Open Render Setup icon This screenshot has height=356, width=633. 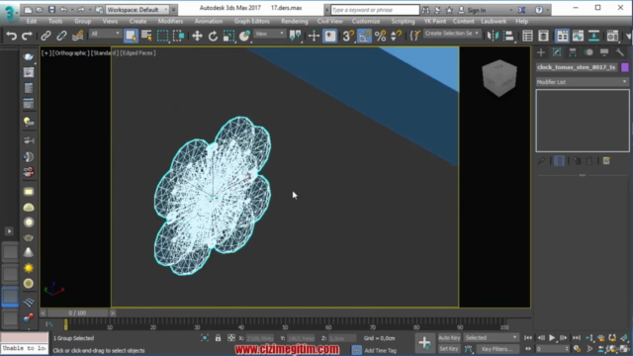coord(612,36)
